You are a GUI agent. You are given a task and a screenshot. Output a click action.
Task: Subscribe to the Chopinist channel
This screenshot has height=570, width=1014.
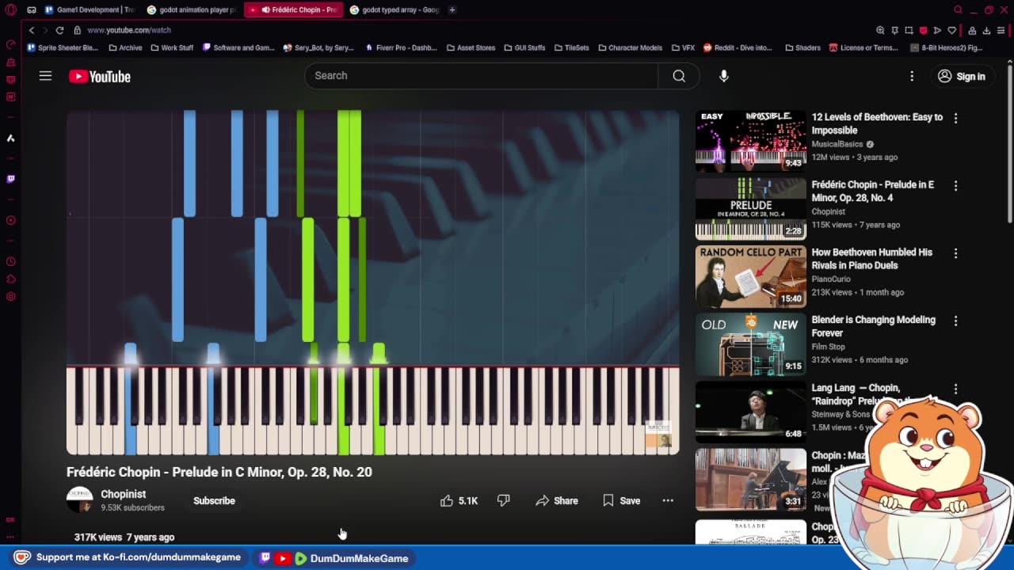click(214, 500)
